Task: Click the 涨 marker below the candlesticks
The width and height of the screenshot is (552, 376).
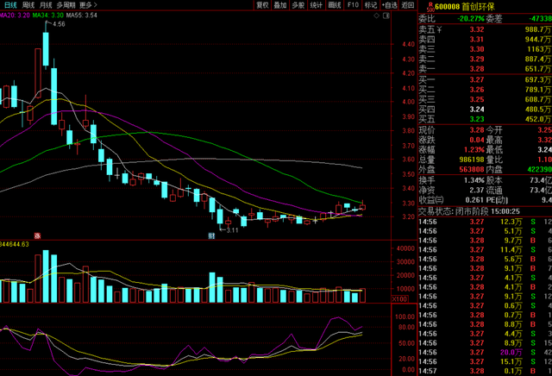Action: 37,236
